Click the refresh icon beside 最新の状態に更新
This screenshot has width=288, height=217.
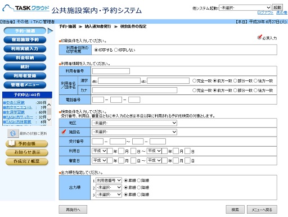coord(13,133)
